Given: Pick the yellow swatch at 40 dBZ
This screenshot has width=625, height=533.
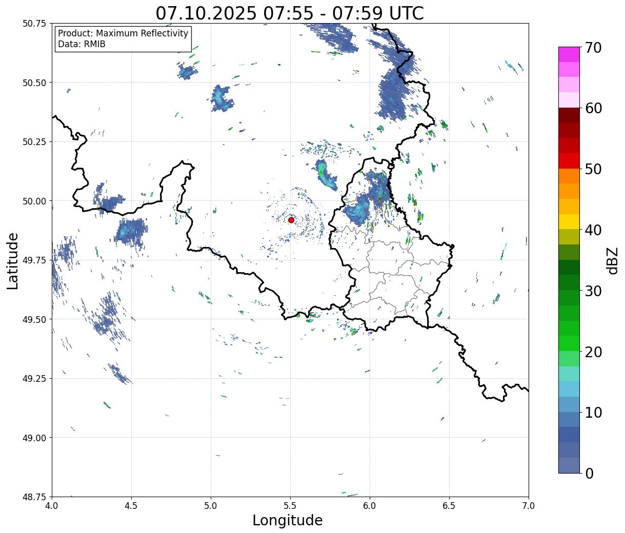Looking at the screenshot, I should point(569,221).
